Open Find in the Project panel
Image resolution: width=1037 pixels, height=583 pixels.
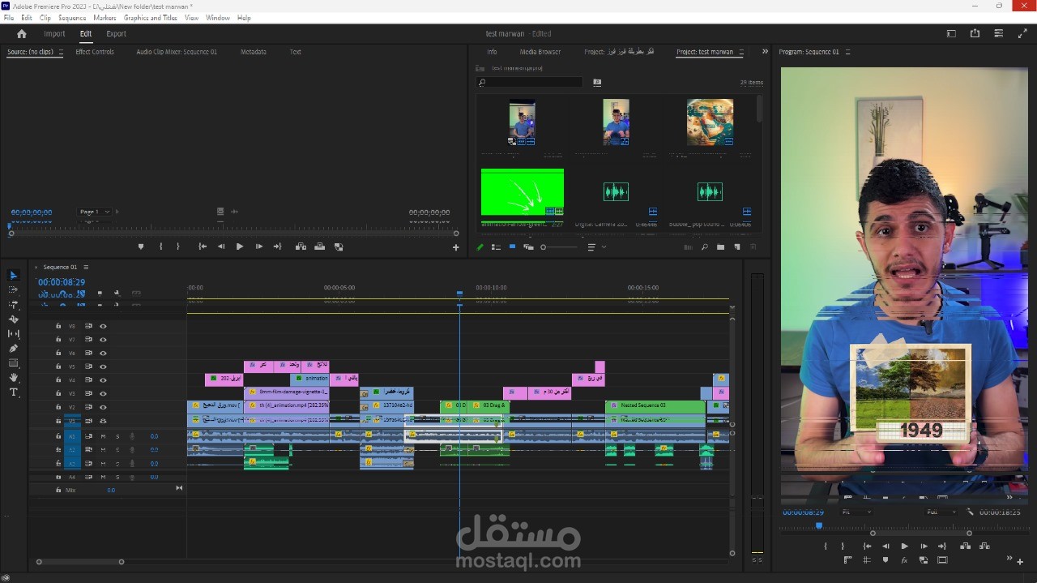point(704,247)
